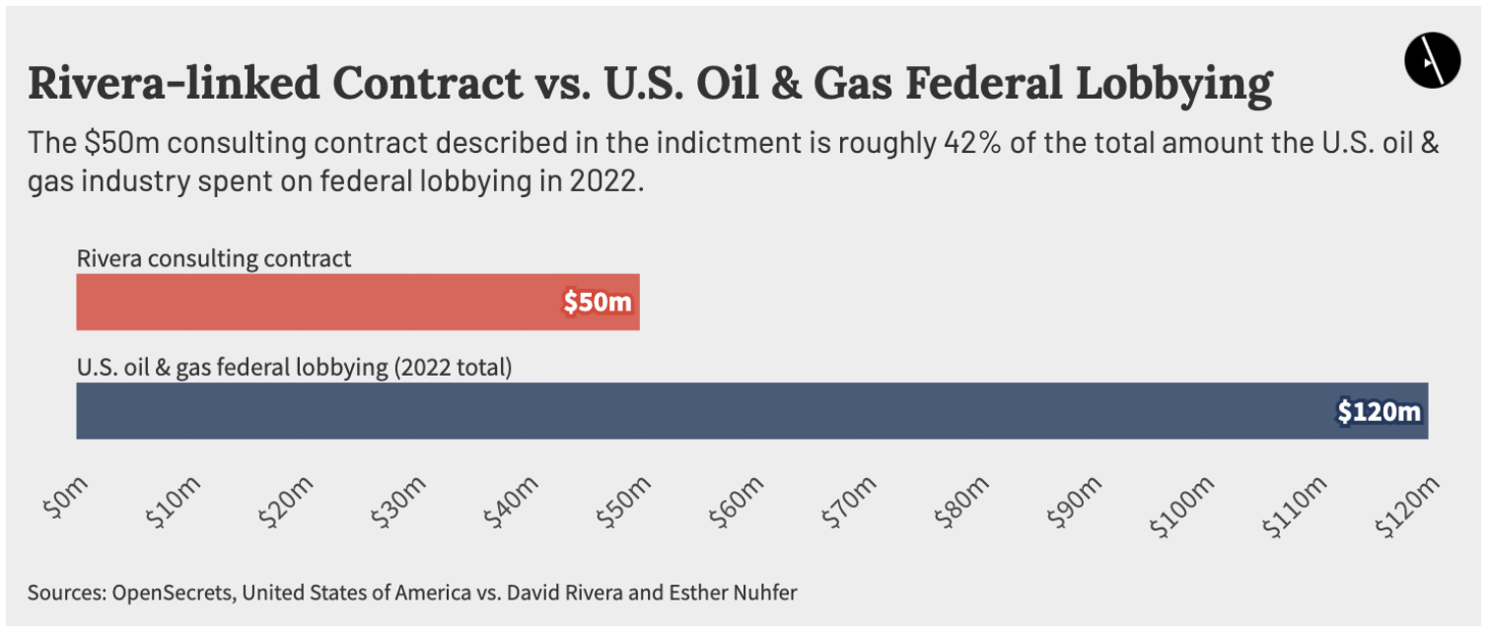Image resolution: width=1487 pixels, height=633 pixels.
Task: Click the dark blue lobbying bar
Action: pyautogui.click(x=690, y=410)
